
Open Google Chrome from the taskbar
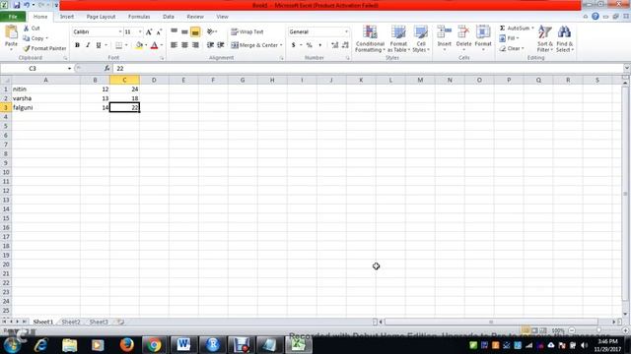click(154, 345)
